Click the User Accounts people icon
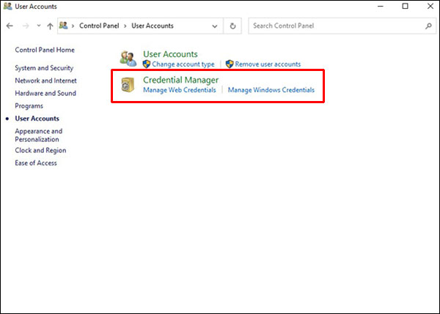440x314 pixels. click(x=128, y=59)
